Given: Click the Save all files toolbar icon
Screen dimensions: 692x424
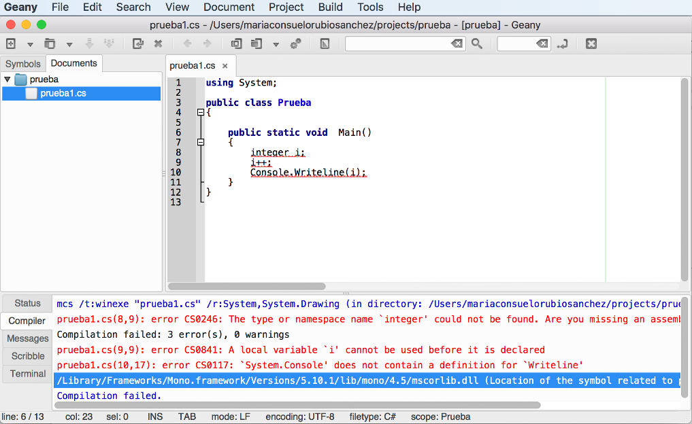Looking at the screenshot, I should [109, 43].
